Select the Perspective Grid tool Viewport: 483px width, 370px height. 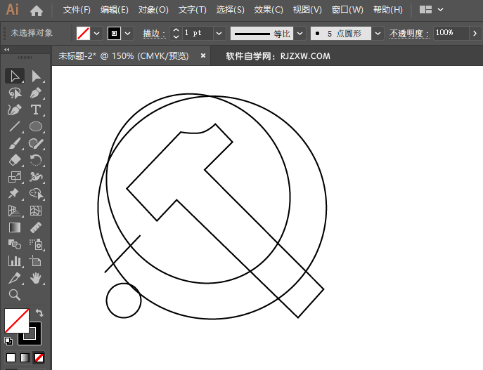tap(15, 211)
